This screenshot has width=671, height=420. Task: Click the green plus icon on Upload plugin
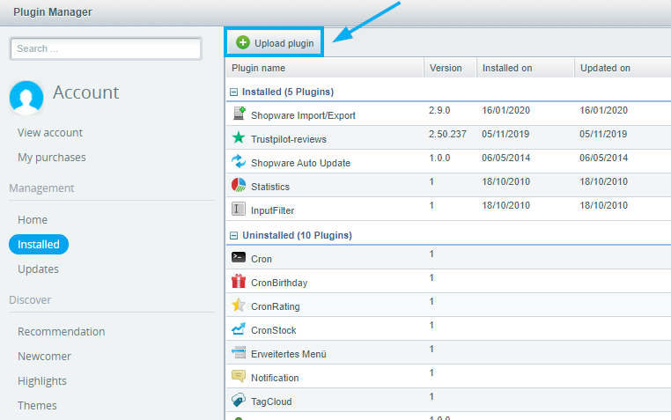tap(243, 42)
